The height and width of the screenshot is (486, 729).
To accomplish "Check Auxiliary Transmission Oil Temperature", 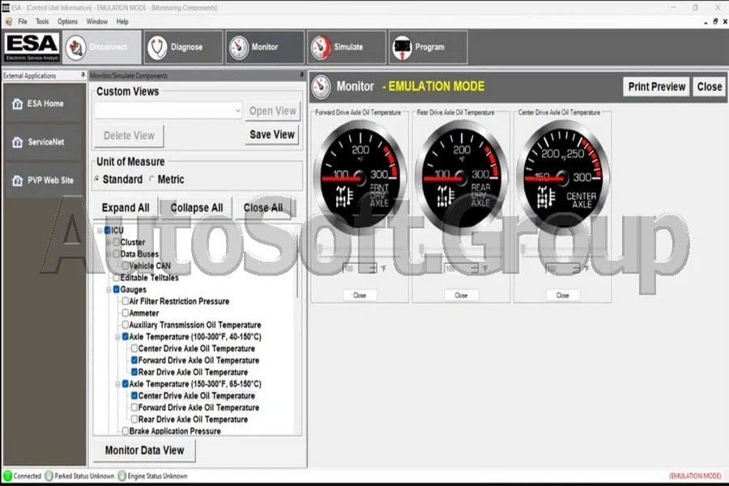I will pyautogui.click(x=126, y=325).
